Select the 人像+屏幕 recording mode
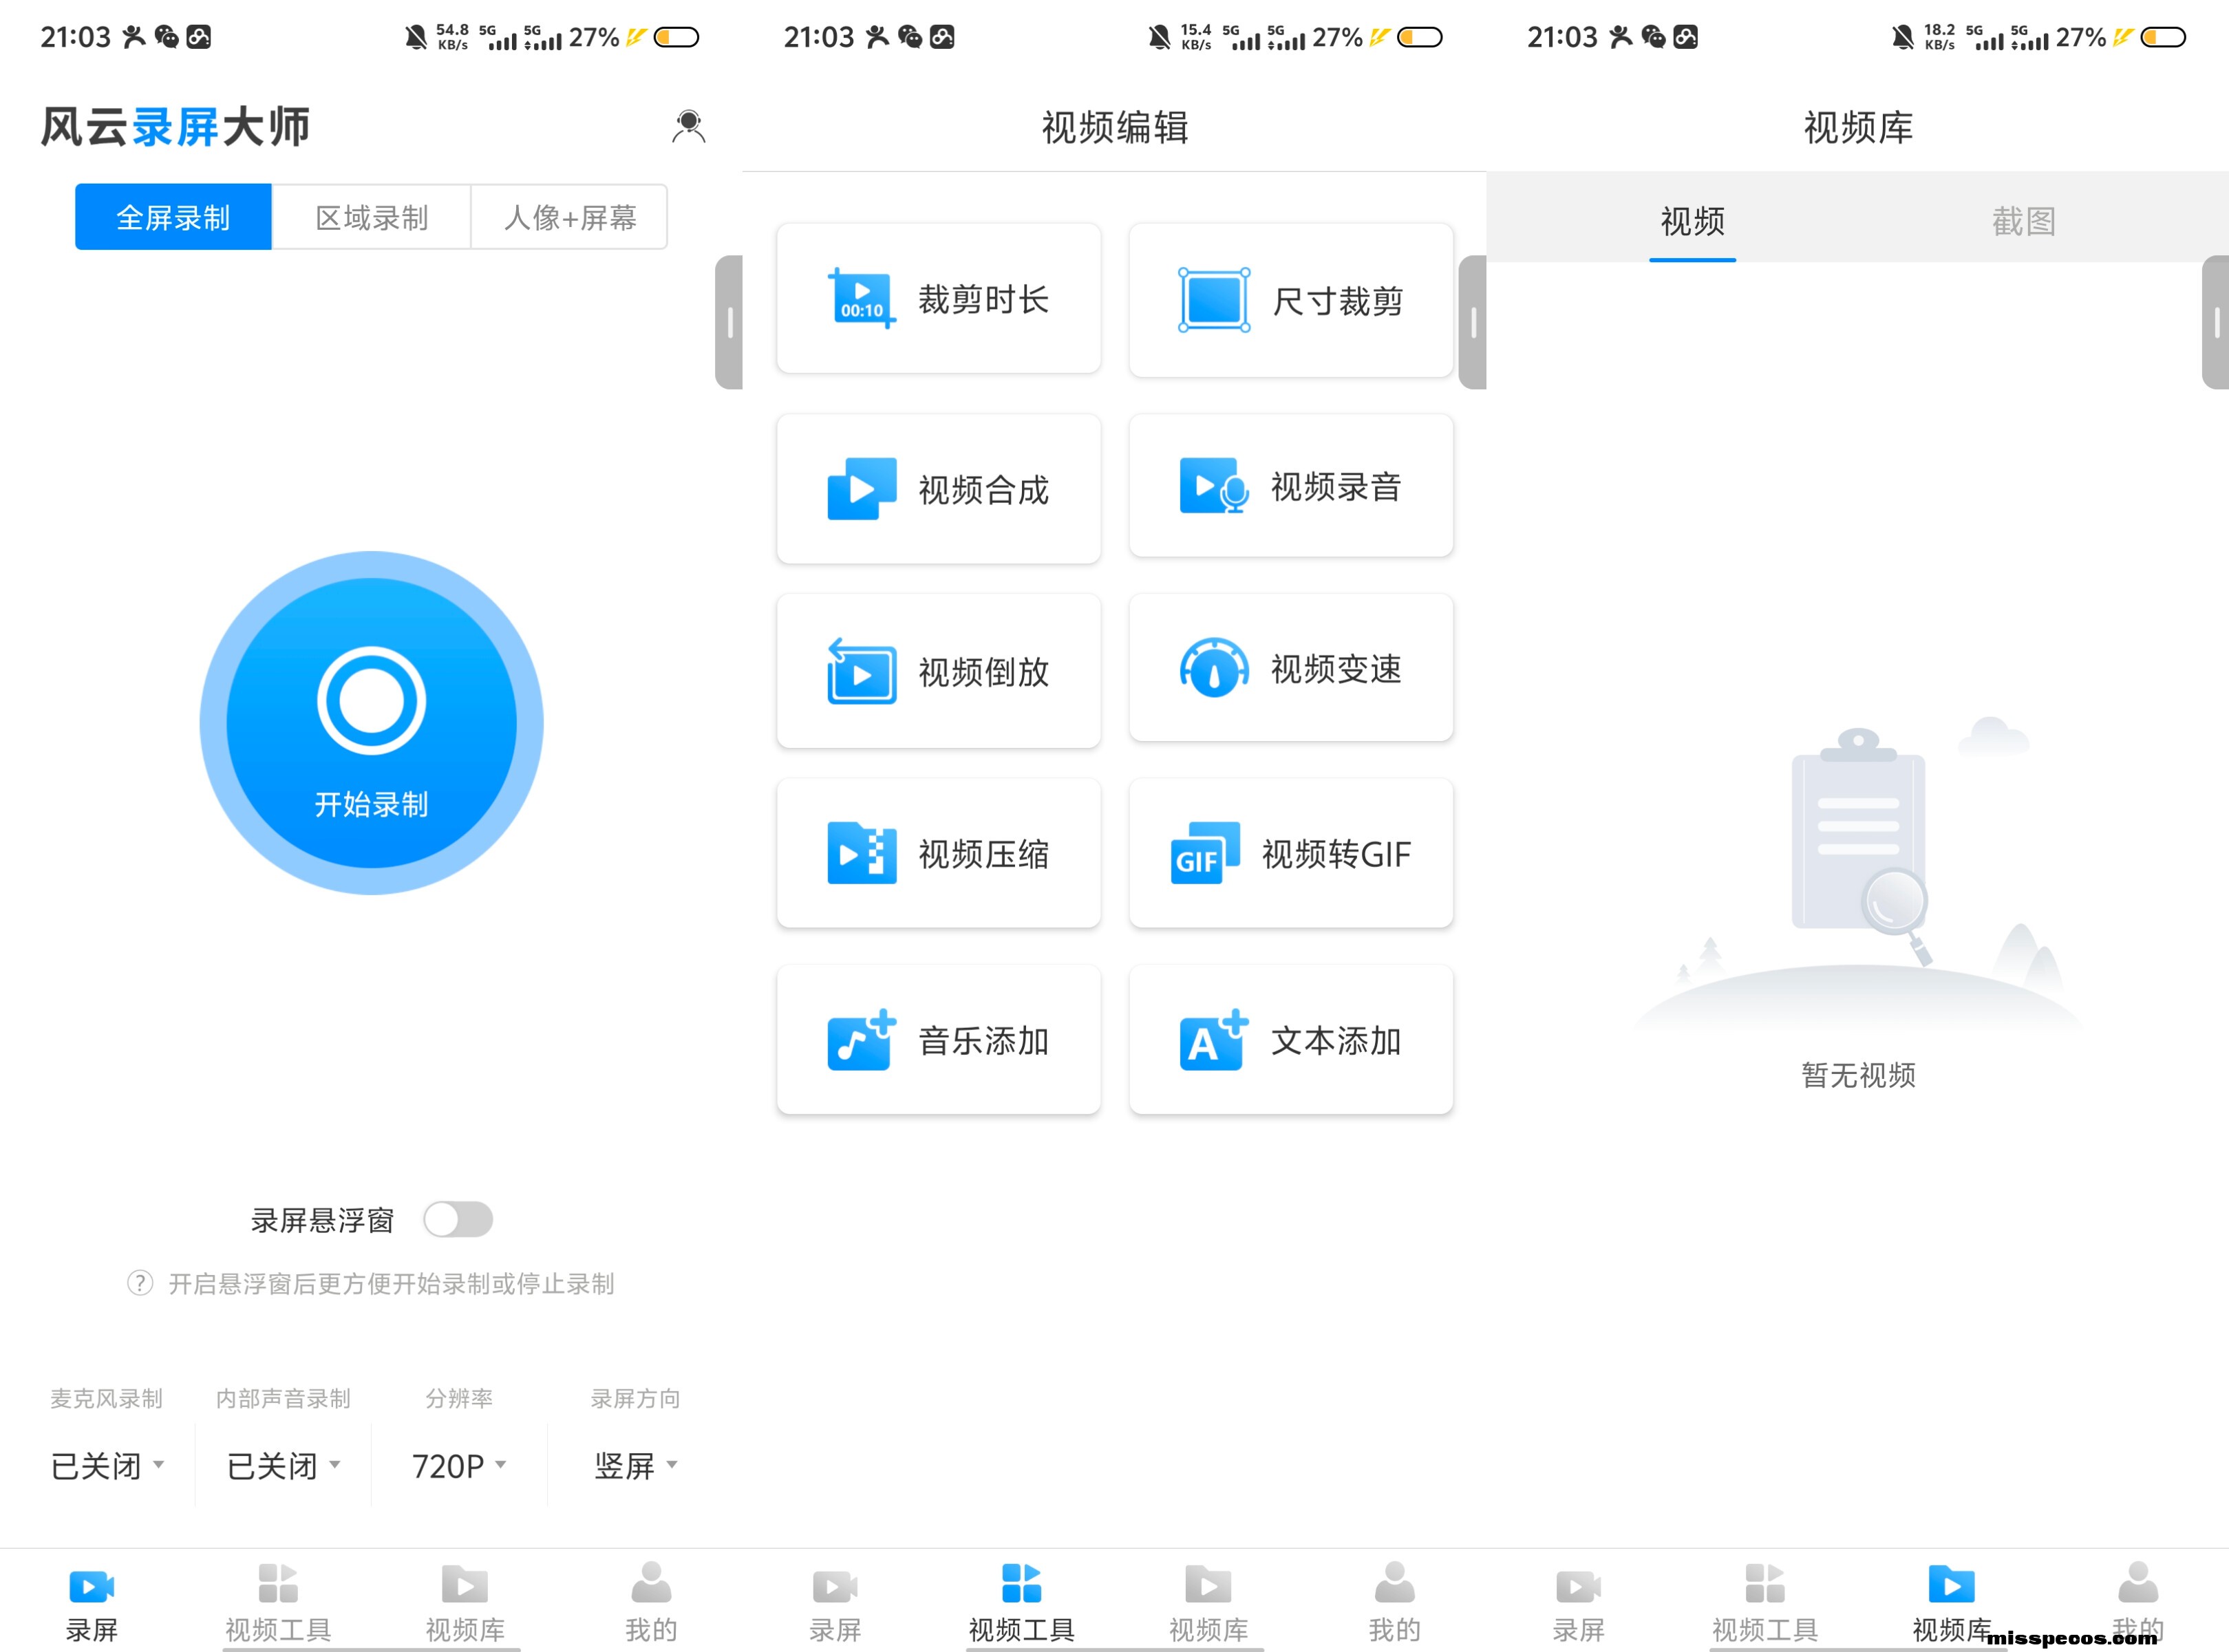Screen dimensions: 2229x1652 569,217
